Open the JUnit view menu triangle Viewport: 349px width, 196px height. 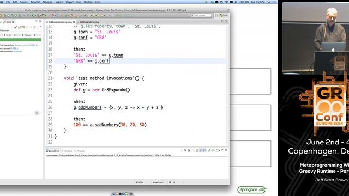[40, 27]
